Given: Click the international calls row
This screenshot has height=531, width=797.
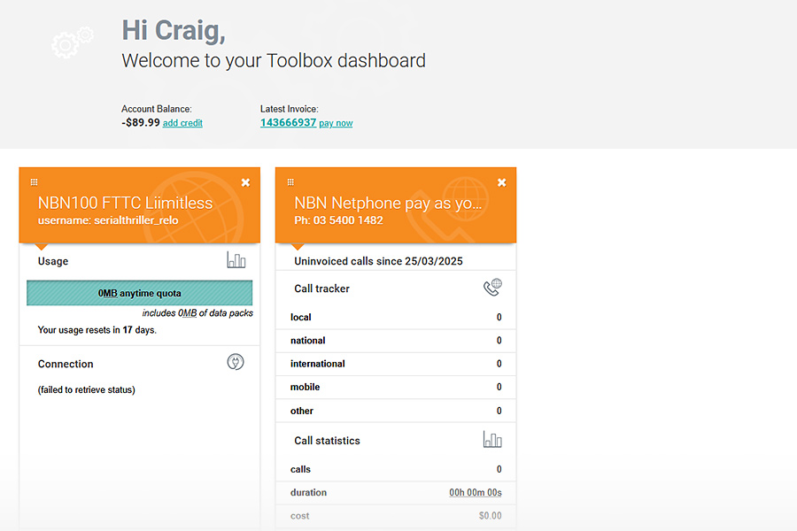Looking at the screenshot, I should pyautogui.click(x=396, y=364).
